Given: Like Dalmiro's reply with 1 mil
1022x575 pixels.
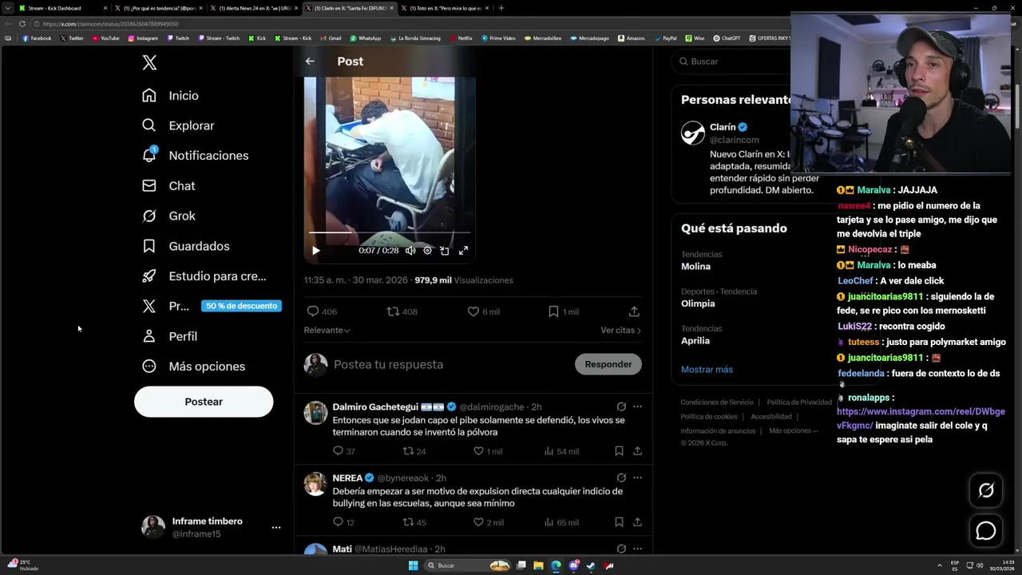Looking at the screenshot, I should coord(478,451).
